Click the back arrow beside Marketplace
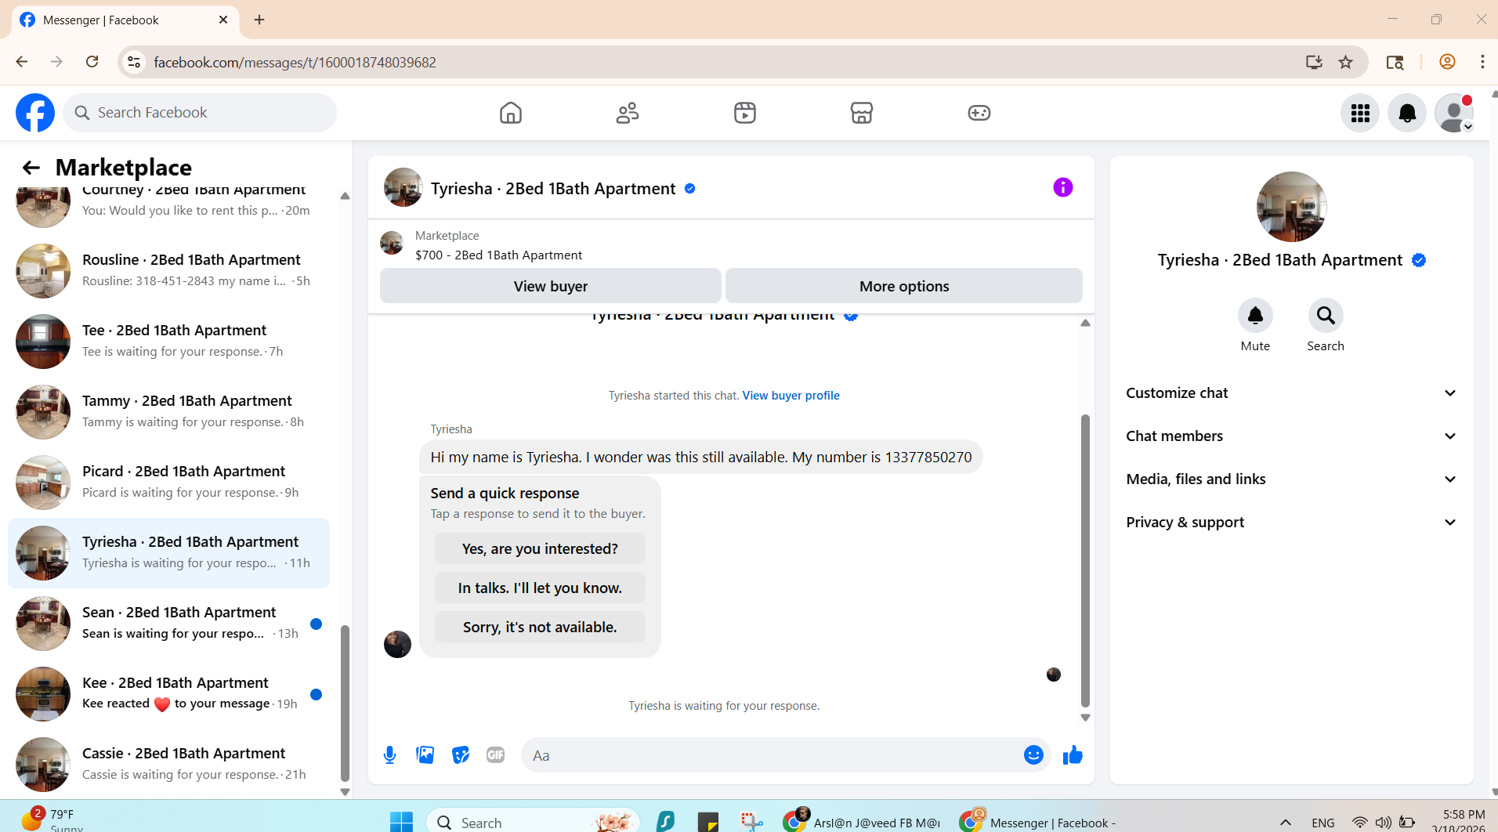Screen dimensions: 1498x832 (x=31, y=168)
